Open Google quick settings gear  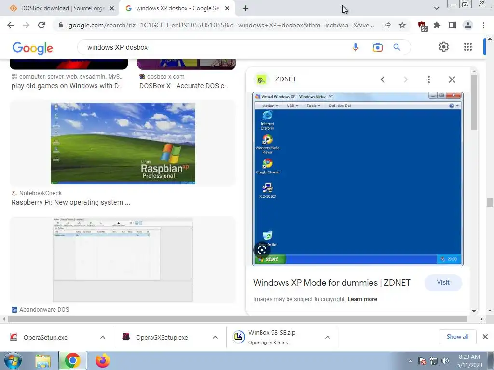tap(444, 47)
